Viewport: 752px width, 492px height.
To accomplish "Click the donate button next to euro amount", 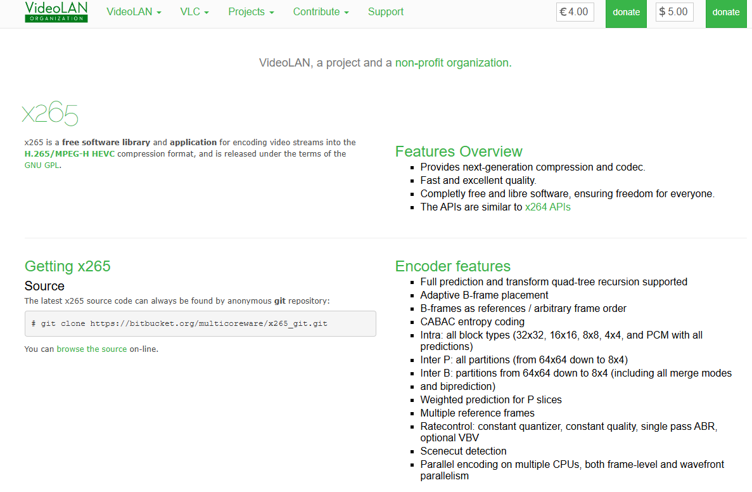I will (x=626, y=13).
